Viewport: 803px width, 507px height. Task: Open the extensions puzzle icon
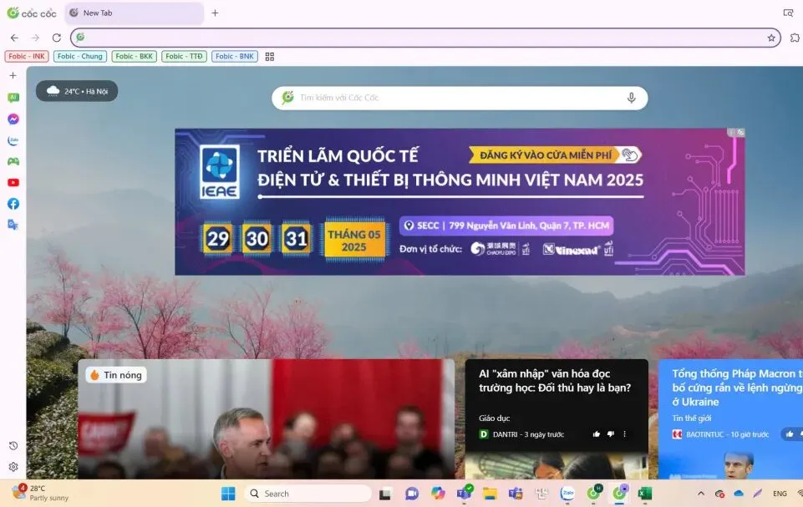click(795, 38)
